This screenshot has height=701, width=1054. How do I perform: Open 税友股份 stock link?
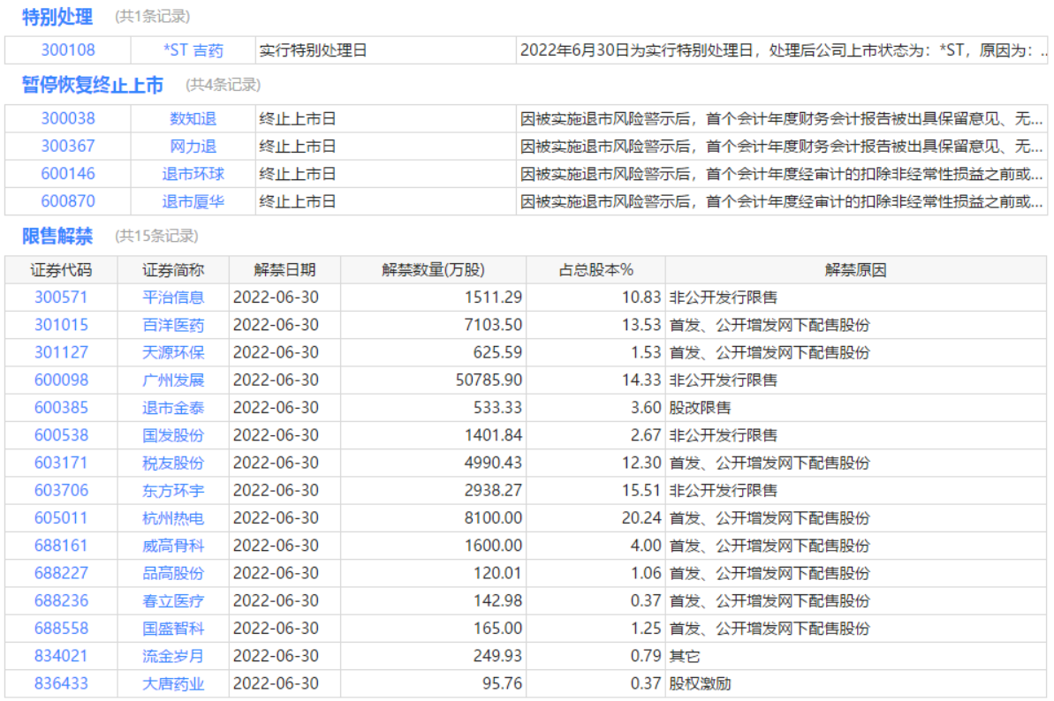click(173, 463)
